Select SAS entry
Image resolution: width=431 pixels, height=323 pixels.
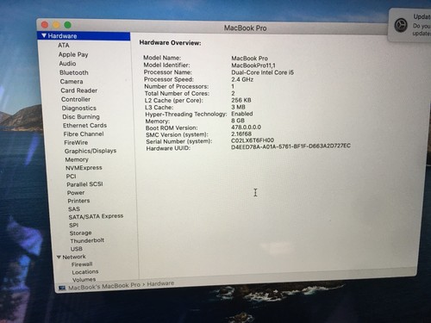[74, 209]
